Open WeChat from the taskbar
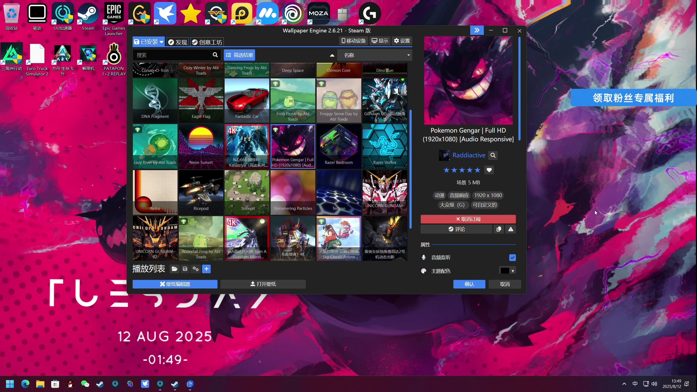Screen dimensions: 697x392 (x=85, y=384)
